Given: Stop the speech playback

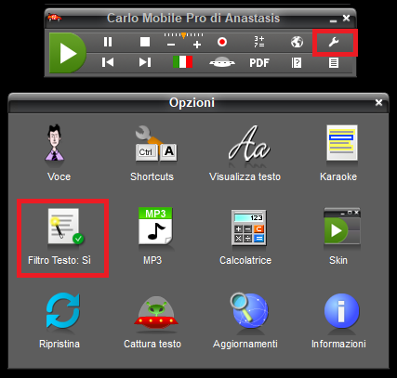Looking at the screenshot, I should tap(145, 42).
